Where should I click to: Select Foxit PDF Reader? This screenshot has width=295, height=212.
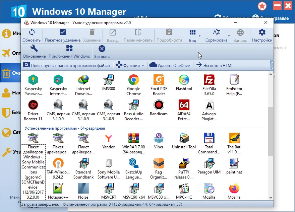coord(159,85)
